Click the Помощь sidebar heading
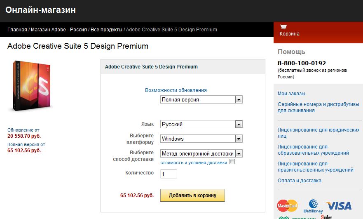 tap(291, 52)
